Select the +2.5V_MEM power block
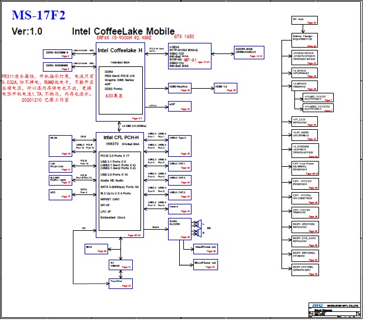Screen dimensions: 369x326 (x=304, y=136)
